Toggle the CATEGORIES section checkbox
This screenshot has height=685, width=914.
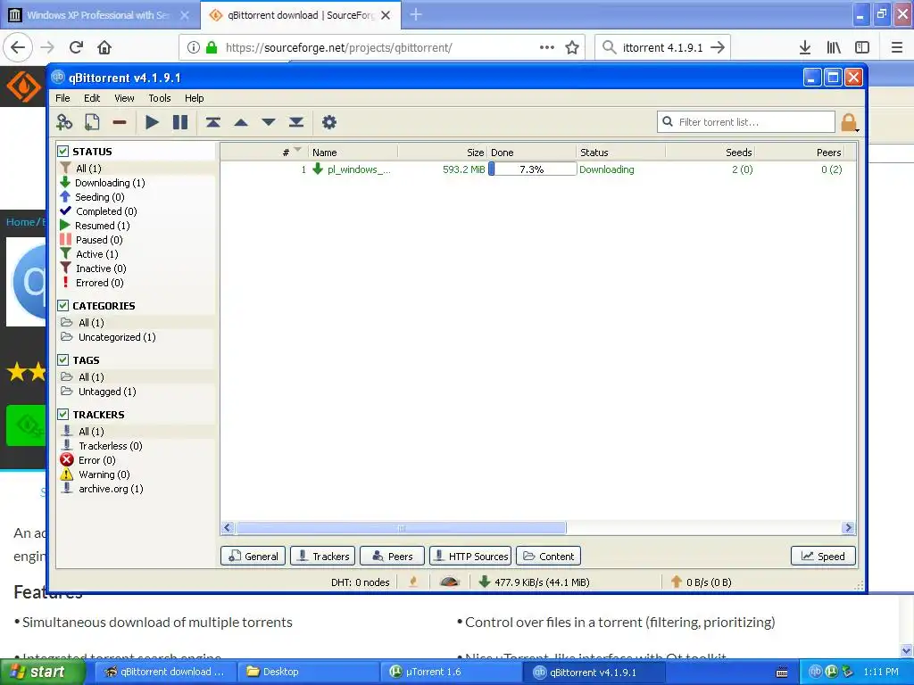pyautogui.click(x=63, y=305)
